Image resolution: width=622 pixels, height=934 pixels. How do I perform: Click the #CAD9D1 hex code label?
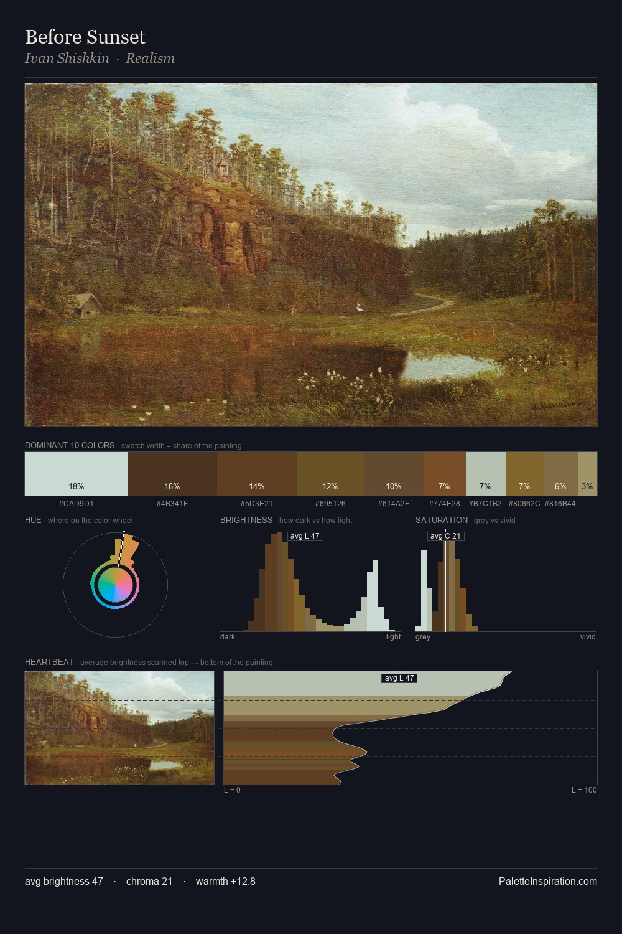pos(77,504)
